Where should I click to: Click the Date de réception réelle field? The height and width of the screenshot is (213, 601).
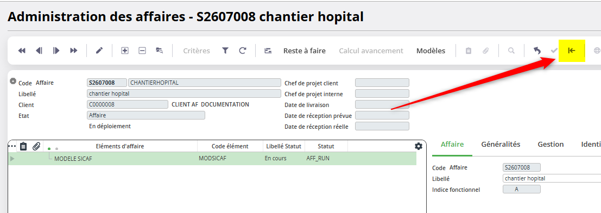382,126
